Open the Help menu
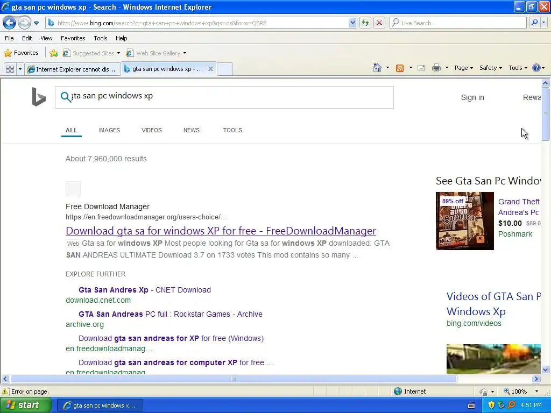Image resolution: width=551 pixels, height=413 pixels. click(121, 38)
